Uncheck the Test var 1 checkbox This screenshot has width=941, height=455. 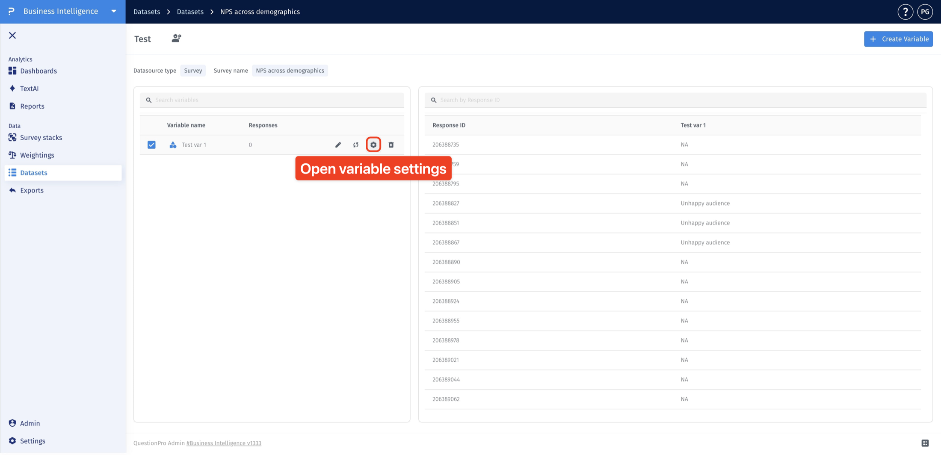point(151,145)
